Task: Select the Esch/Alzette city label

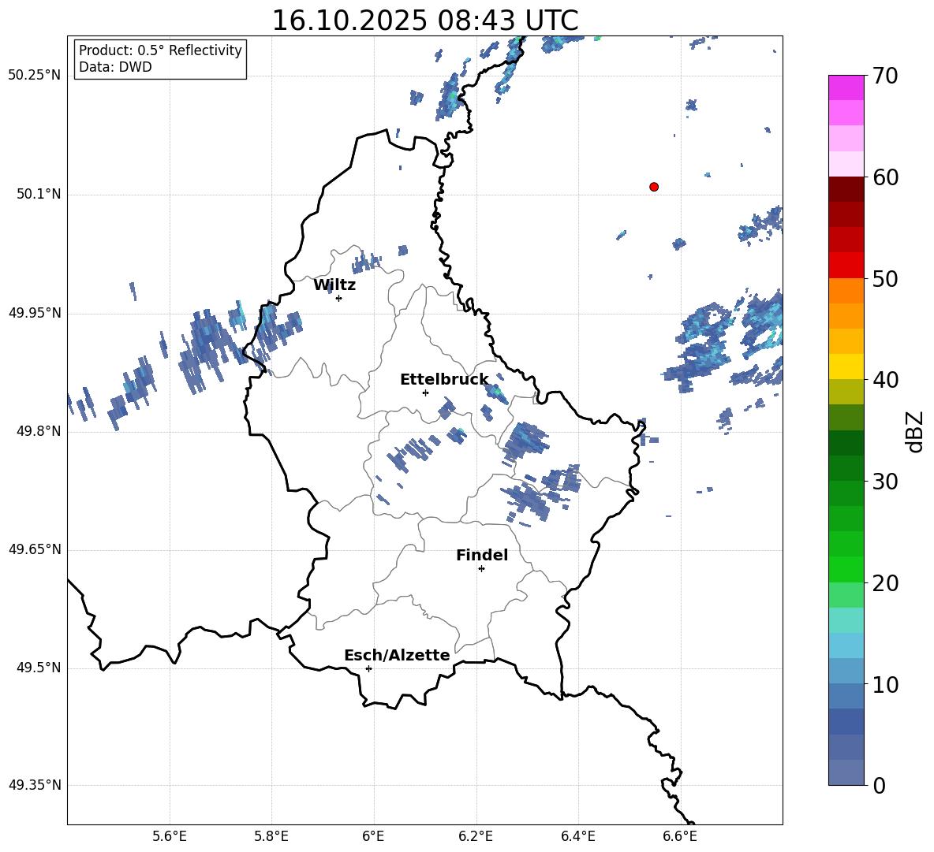Action: 397,655
